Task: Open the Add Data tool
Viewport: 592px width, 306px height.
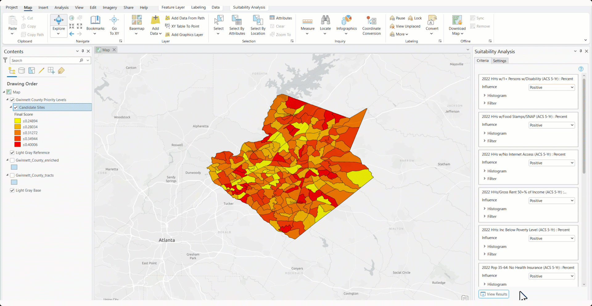Action: click(155, 25)
